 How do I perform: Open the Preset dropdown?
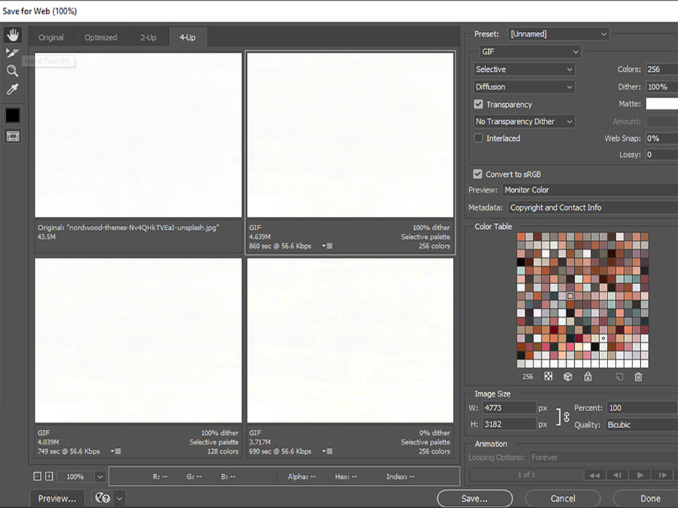tap(558, 34)
